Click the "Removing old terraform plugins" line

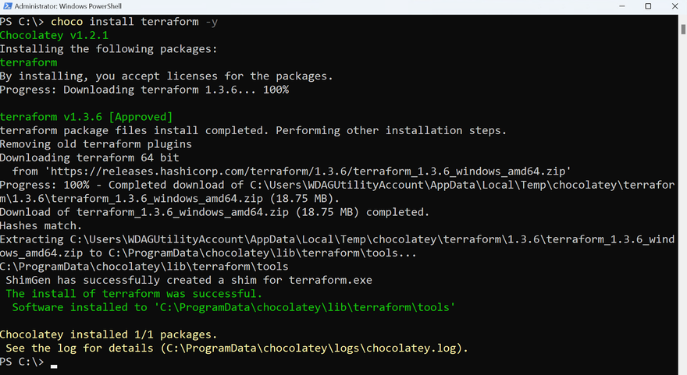[95, 144]
